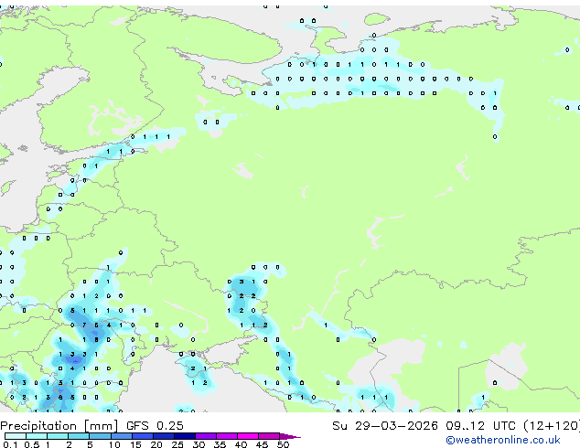Viewport: 580px width, 448px height.
Task: Select the 20–25 mm dark blue legend swatch
Action: point(163,436)
